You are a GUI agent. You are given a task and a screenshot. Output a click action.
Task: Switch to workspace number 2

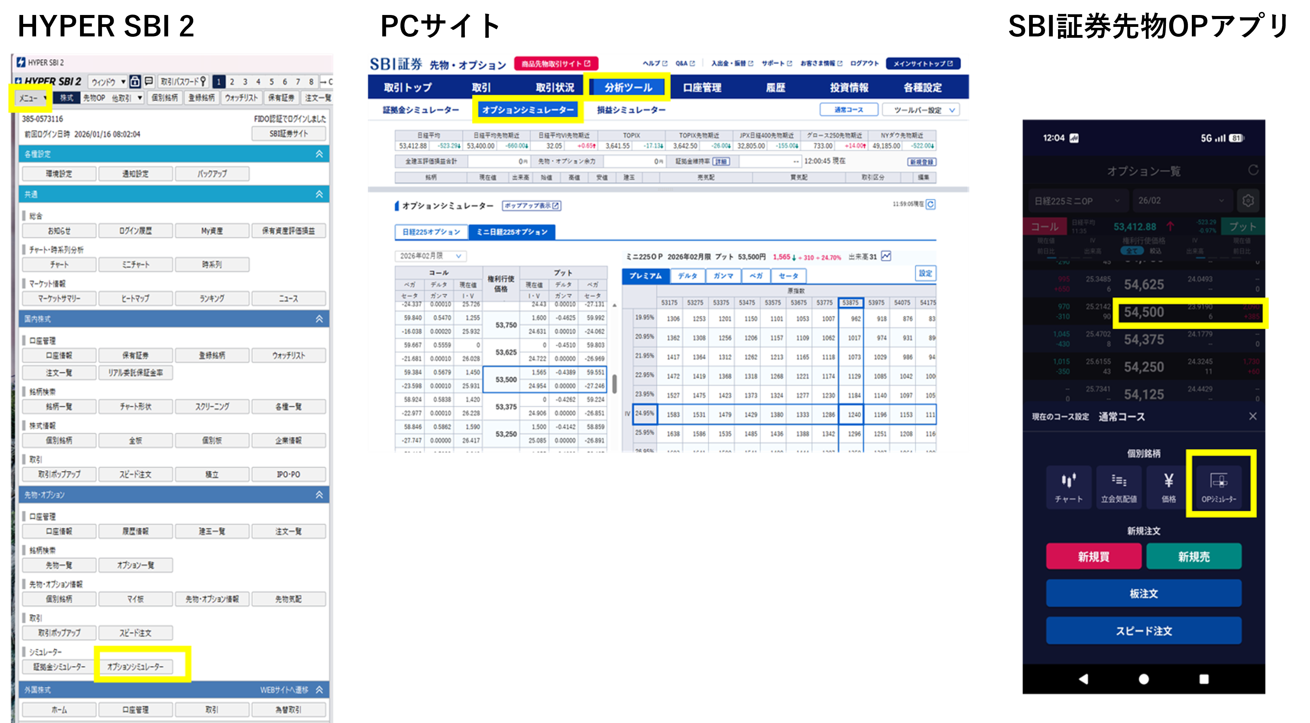coord(232,82)
